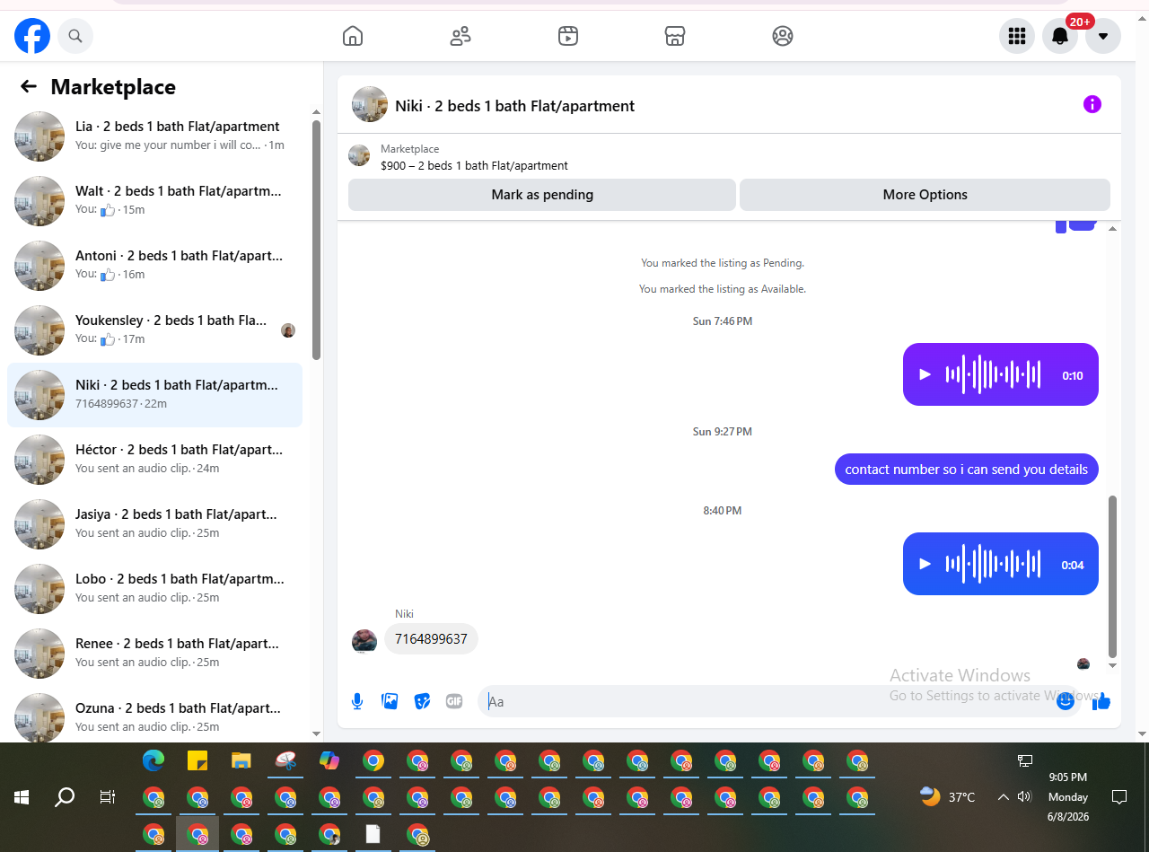Viewport: 1149px width, 852px height.
Task: Expand the account dropdown arrow
Action: [1103, 36]
